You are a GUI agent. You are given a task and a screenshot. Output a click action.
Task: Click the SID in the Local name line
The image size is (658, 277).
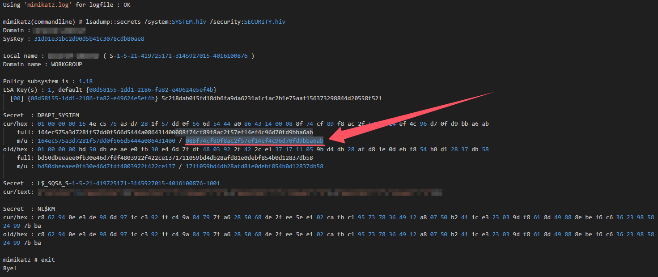[178, 56]
